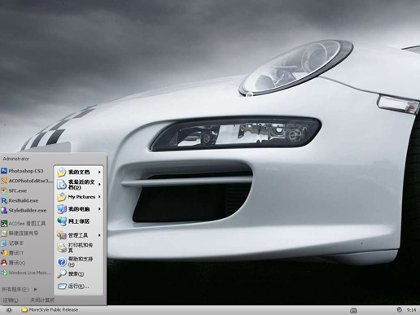This screenshot has height=315, width=420.
Task: Click the 9:14 clock on taskbar
Action: pos(411,310)
